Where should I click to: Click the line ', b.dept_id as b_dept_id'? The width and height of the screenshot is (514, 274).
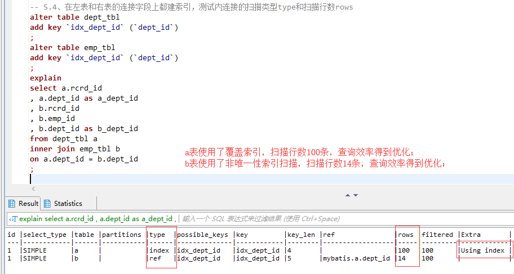coord(84,129)
